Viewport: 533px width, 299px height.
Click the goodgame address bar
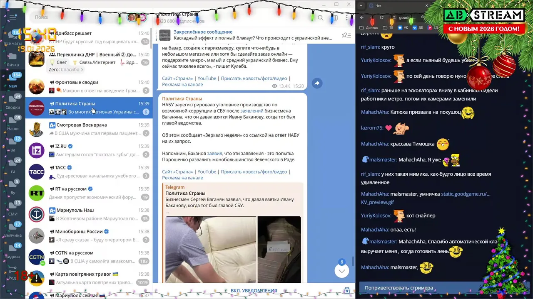(406, 17)
